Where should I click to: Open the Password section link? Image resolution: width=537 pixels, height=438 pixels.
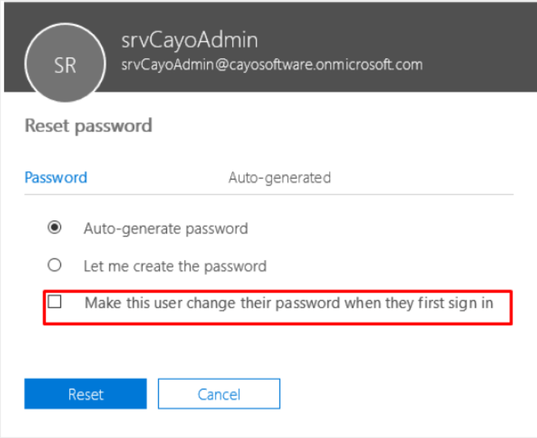point(56,177)
